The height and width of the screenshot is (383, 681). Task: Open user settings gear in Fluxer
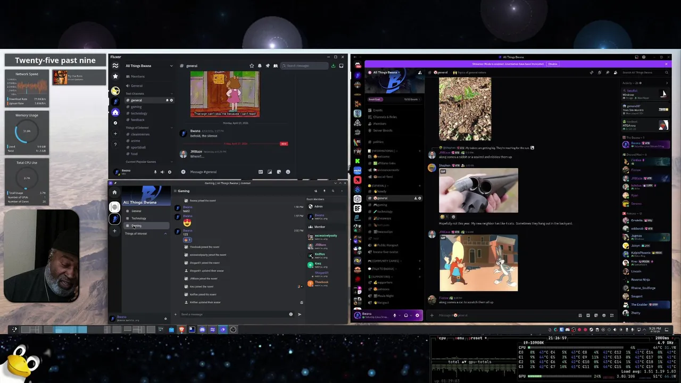(170, 172)
